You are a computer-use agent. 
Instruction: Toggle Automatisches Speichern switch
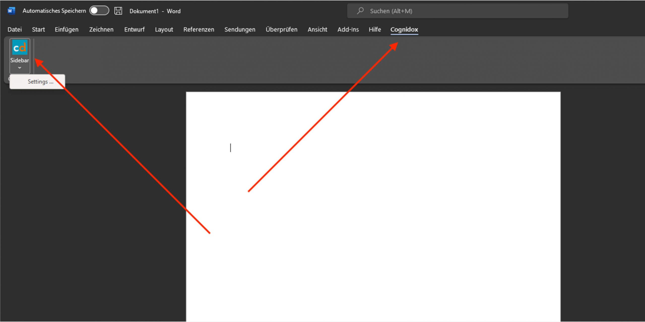(99, 11)
